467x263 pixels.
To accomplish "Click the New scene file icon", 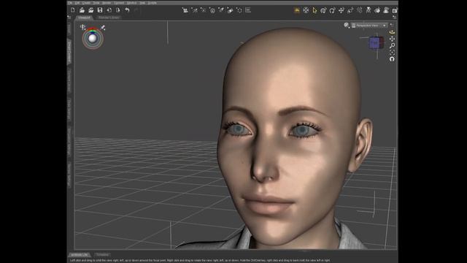I will coord(73,10).
